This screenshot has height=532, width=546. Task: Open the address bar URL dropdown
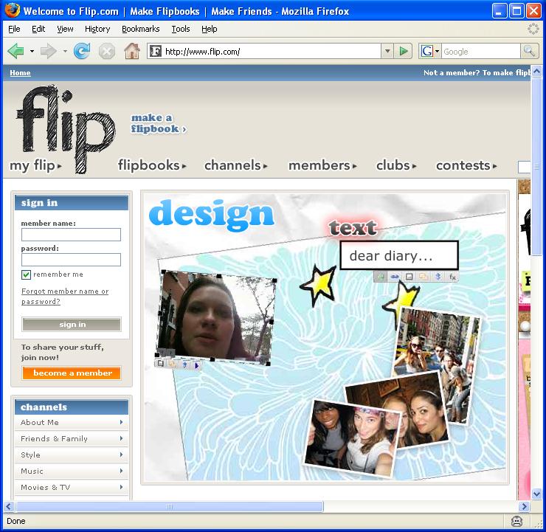[x=387, y=52]
